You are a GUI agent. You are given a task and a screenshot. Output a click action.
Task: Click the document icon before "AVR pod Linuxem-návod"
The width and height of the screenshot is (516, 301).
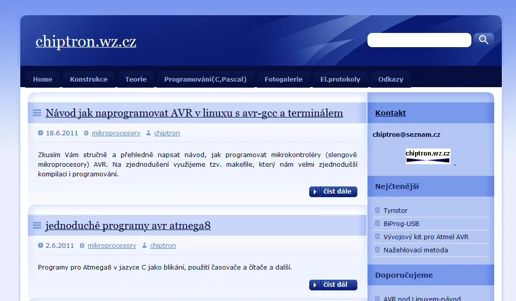(x=377, y=298)
